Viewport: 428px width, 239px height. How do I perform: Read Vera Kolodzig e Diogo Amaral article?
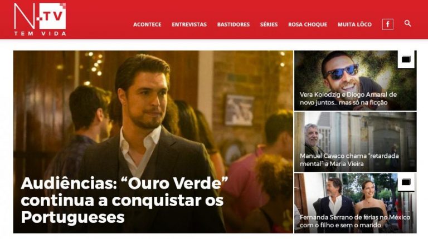tap(348, 98)
